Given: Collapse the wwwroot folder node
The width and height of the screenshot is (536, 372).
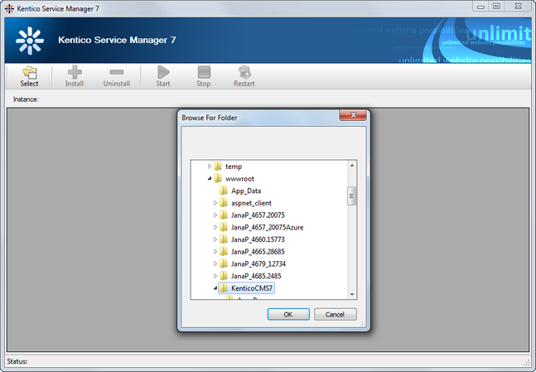Looking at the screenshot, I should 210,178.
